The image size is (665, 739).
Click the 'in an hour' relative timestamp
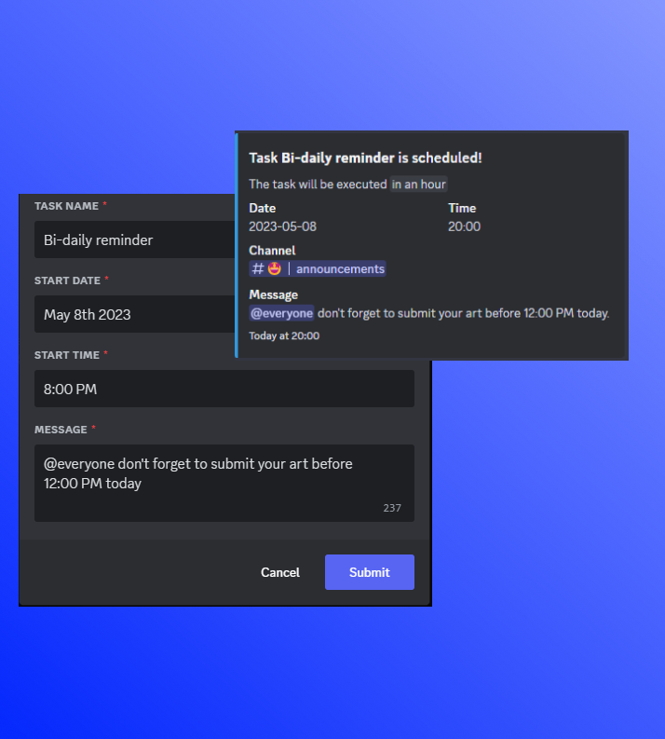pos(418,185)
